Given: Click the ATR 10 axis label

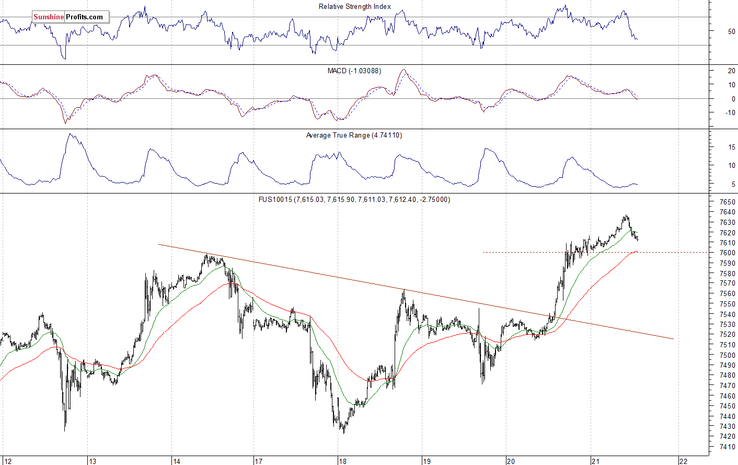Looking at the screenshot, I should [x=732, y=165].
